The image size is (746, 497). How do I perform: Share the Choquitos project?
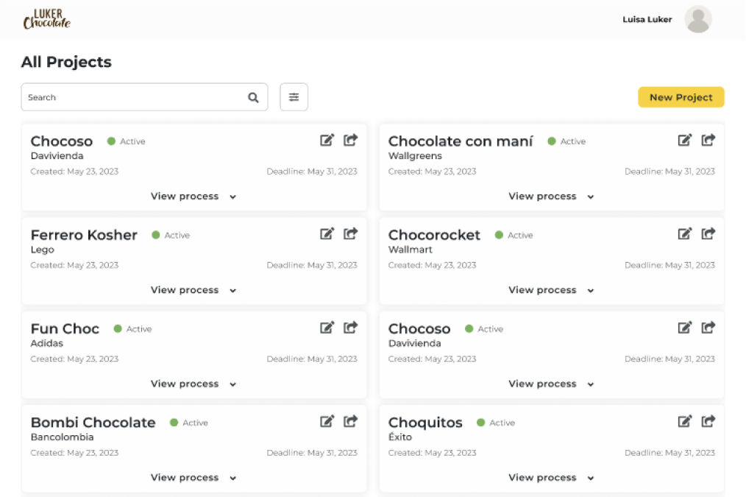coord(708,421)
